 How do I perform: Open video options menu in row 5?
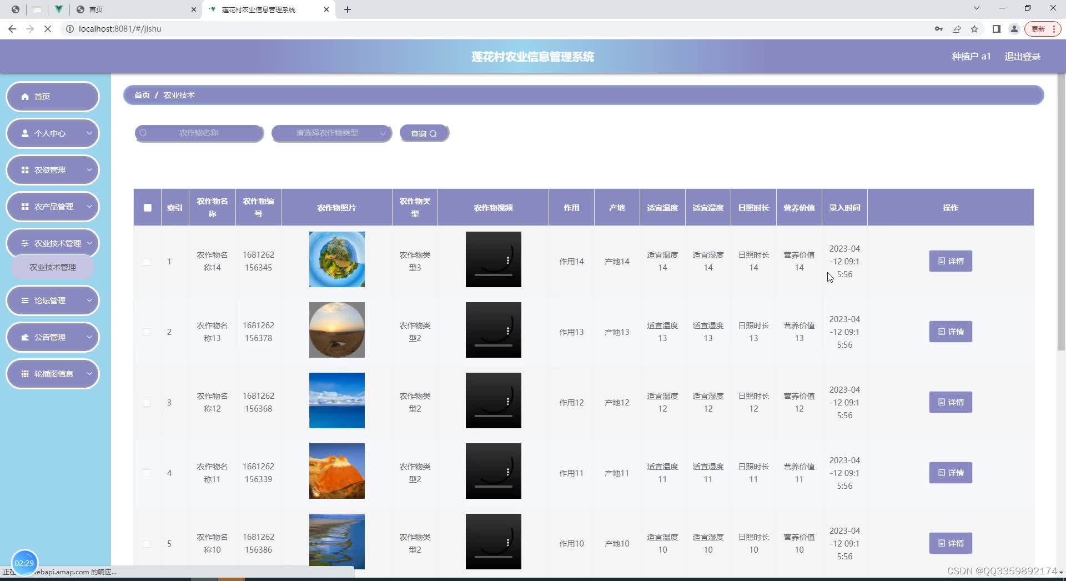(507, 543)
